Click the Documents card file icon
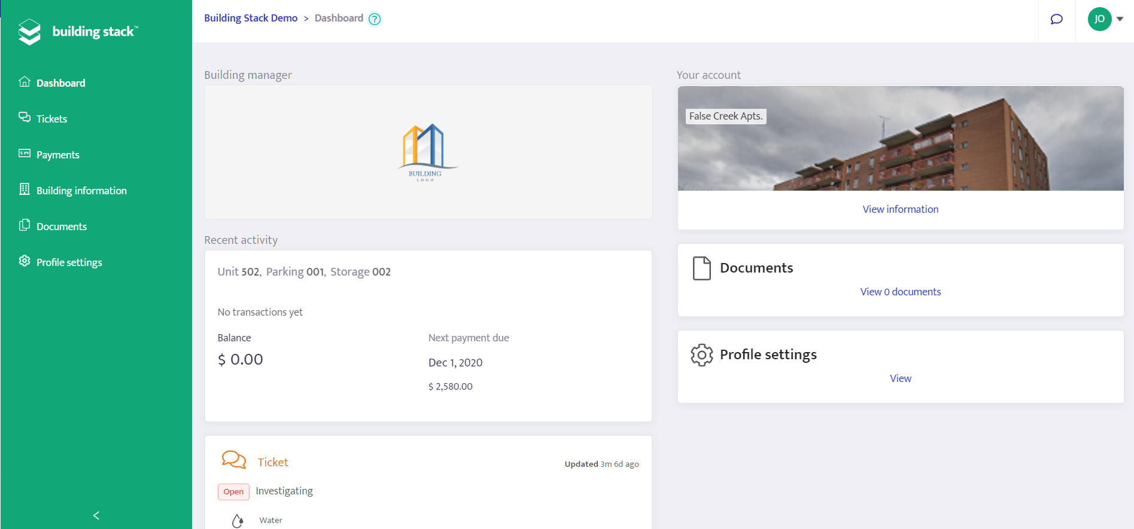 pos(702,268)
